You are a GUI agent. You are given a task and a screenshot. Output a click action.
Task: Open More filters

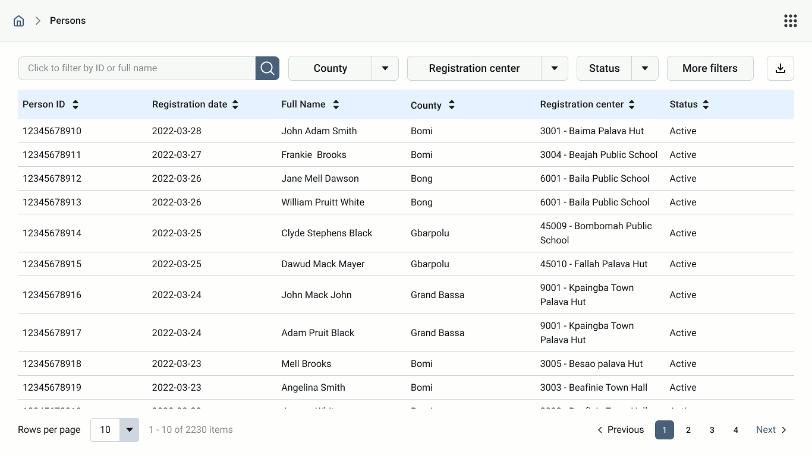[710, 68]
